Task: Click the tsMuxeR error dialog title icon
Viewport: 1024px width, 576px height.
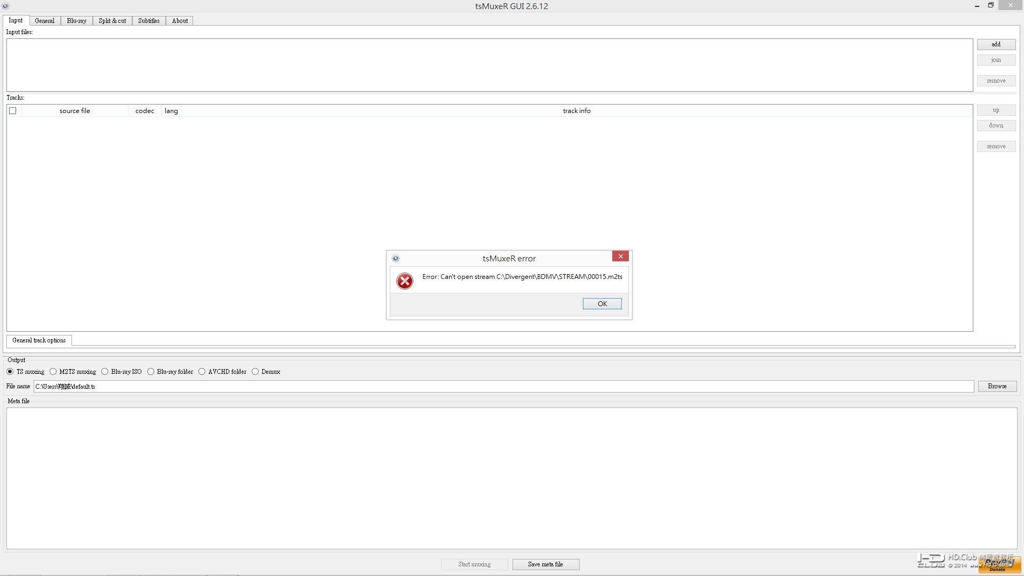Action: [396, 258]
